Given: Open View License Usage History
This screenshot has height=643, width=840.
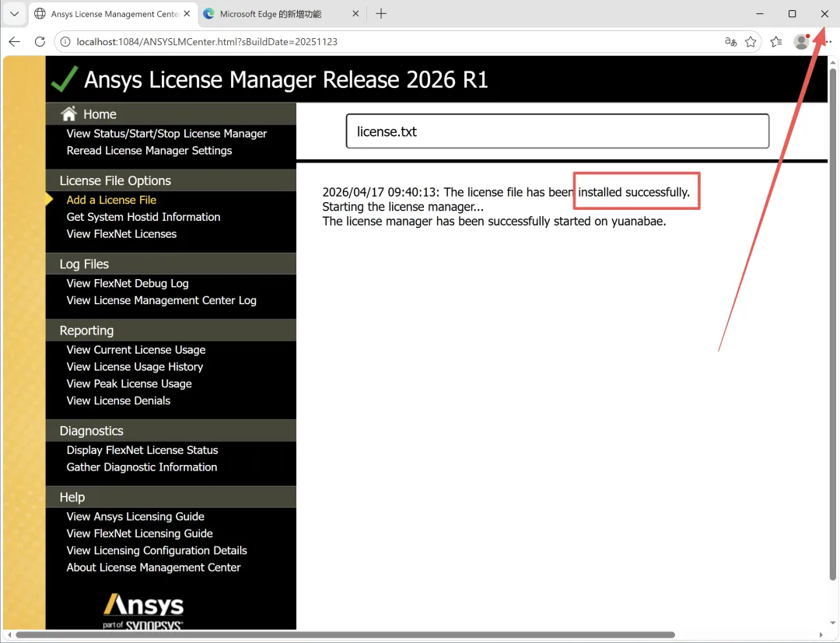Looking at the screenshot, I should (x=135, y=367).
